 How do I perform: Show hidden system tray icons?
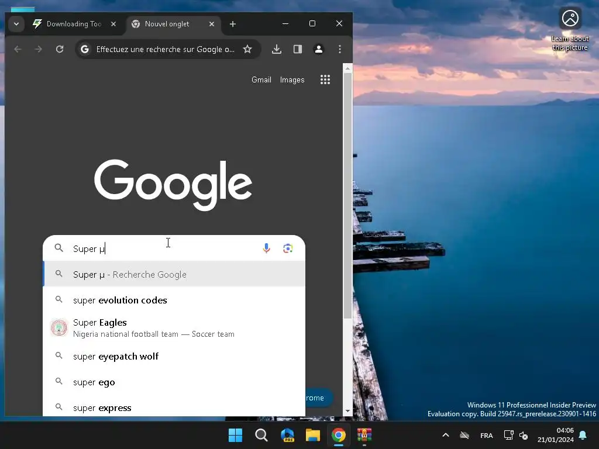coord(445,435)
